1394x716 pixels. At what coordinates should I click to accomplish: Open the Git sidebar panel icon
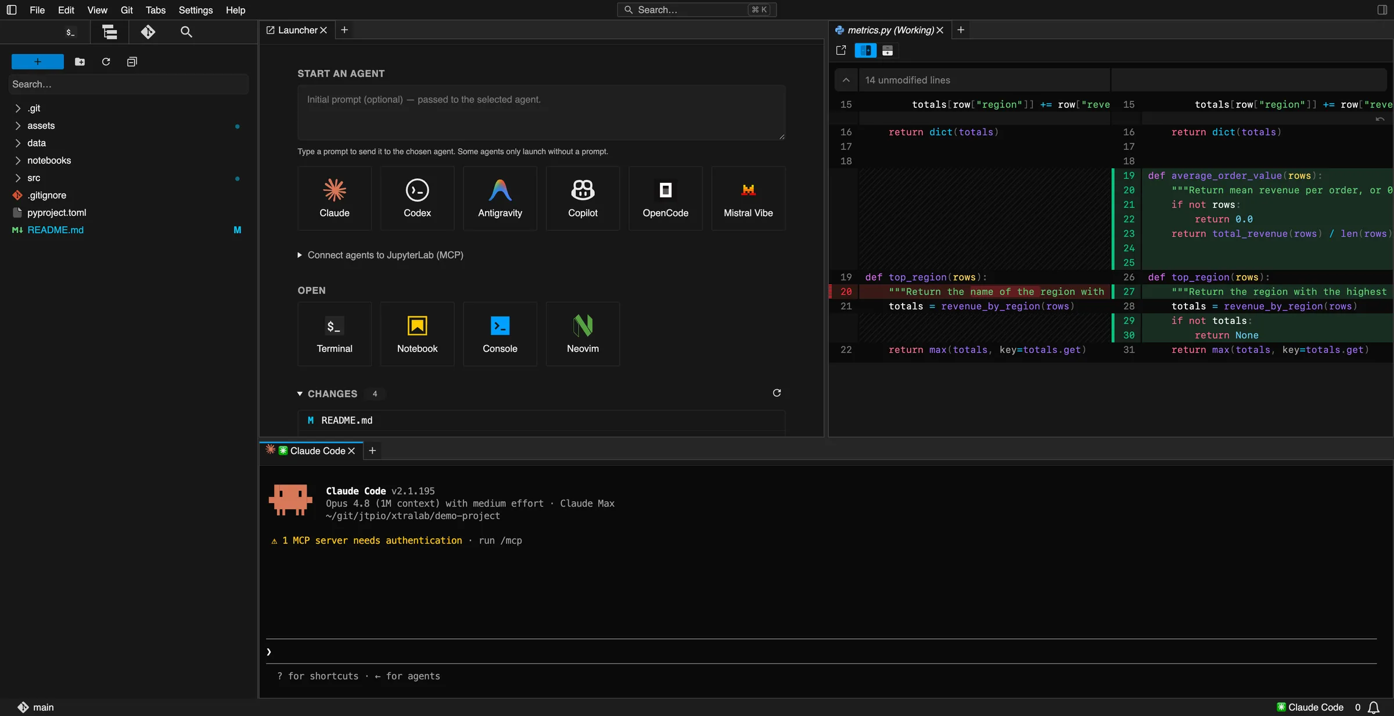148,32
